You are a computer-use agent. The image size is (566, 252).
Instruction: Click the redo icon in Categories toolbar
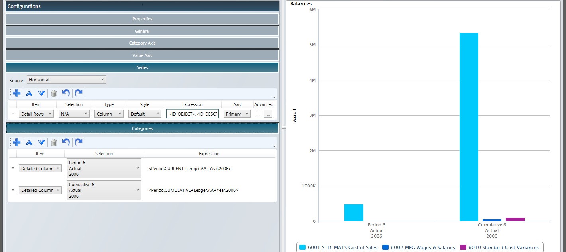pyautogui.click(x=79, y=142)
